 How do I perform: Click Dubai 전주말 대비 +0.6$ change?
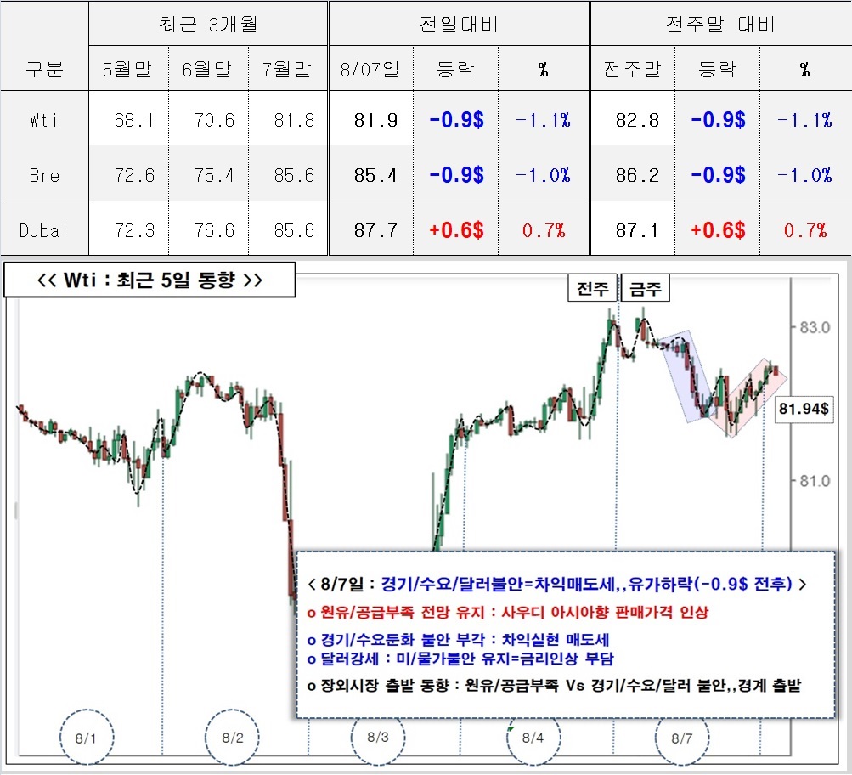point(718,230)
